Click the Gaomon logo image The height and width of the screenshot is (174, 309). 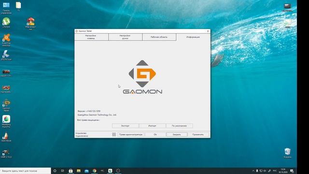(142, 77)
